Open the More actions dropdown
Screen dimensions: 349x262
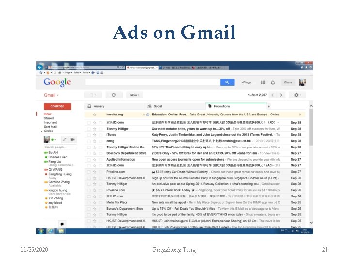point(135,95)
